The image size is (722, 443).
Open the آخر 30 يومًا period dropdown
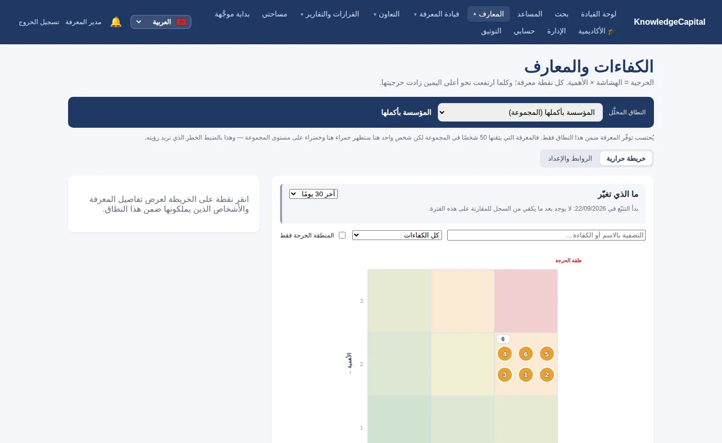[x=314, y=194]
